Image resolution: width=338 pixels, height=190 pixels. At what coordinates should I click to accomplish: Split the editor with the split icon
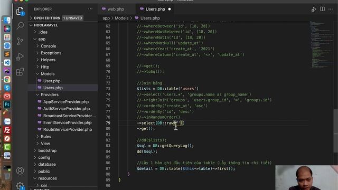point(323,9)
